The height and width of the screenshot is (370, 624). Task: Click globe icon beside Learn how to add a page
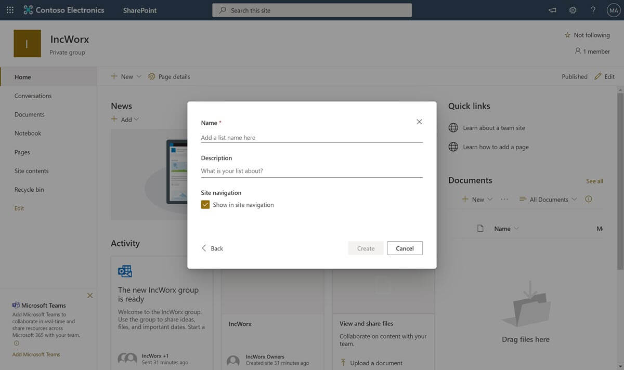(453, 147)
